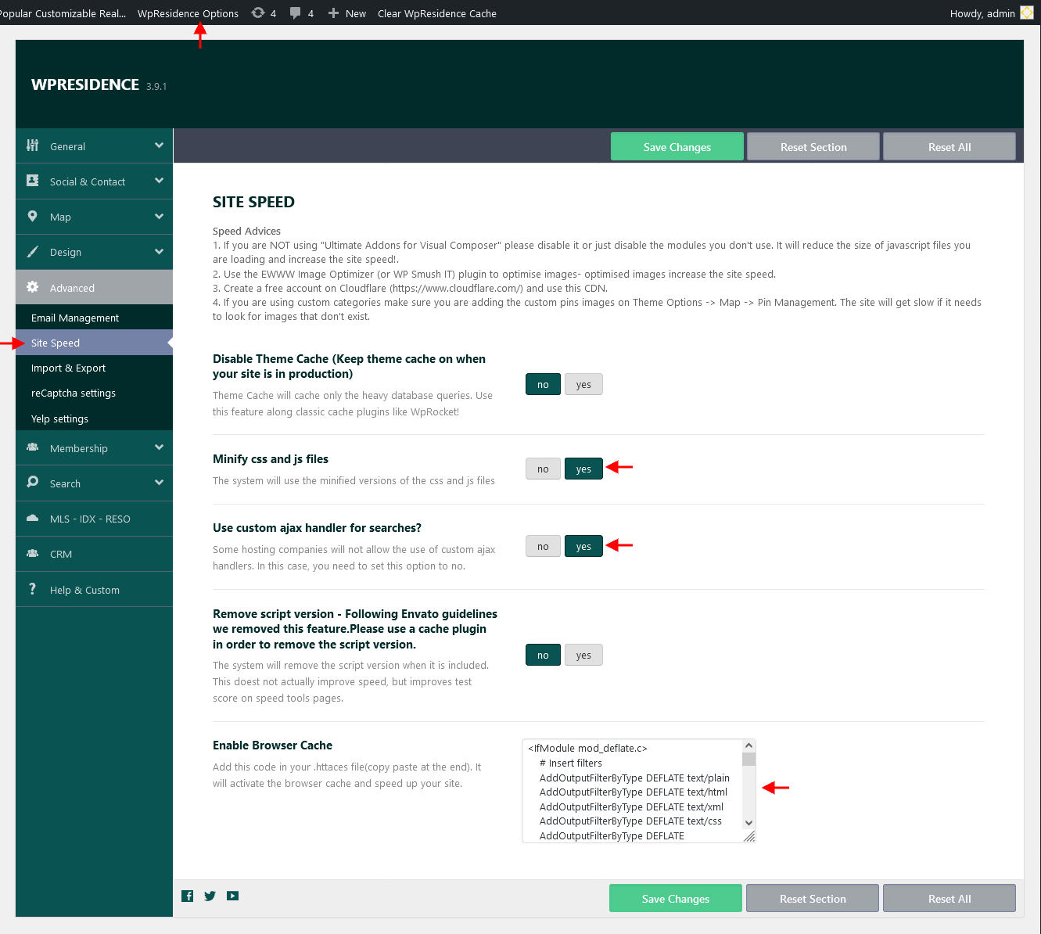The image size is (1041, 934).
Task: Set Minify css and js files to yes
Action: (583, 469)
